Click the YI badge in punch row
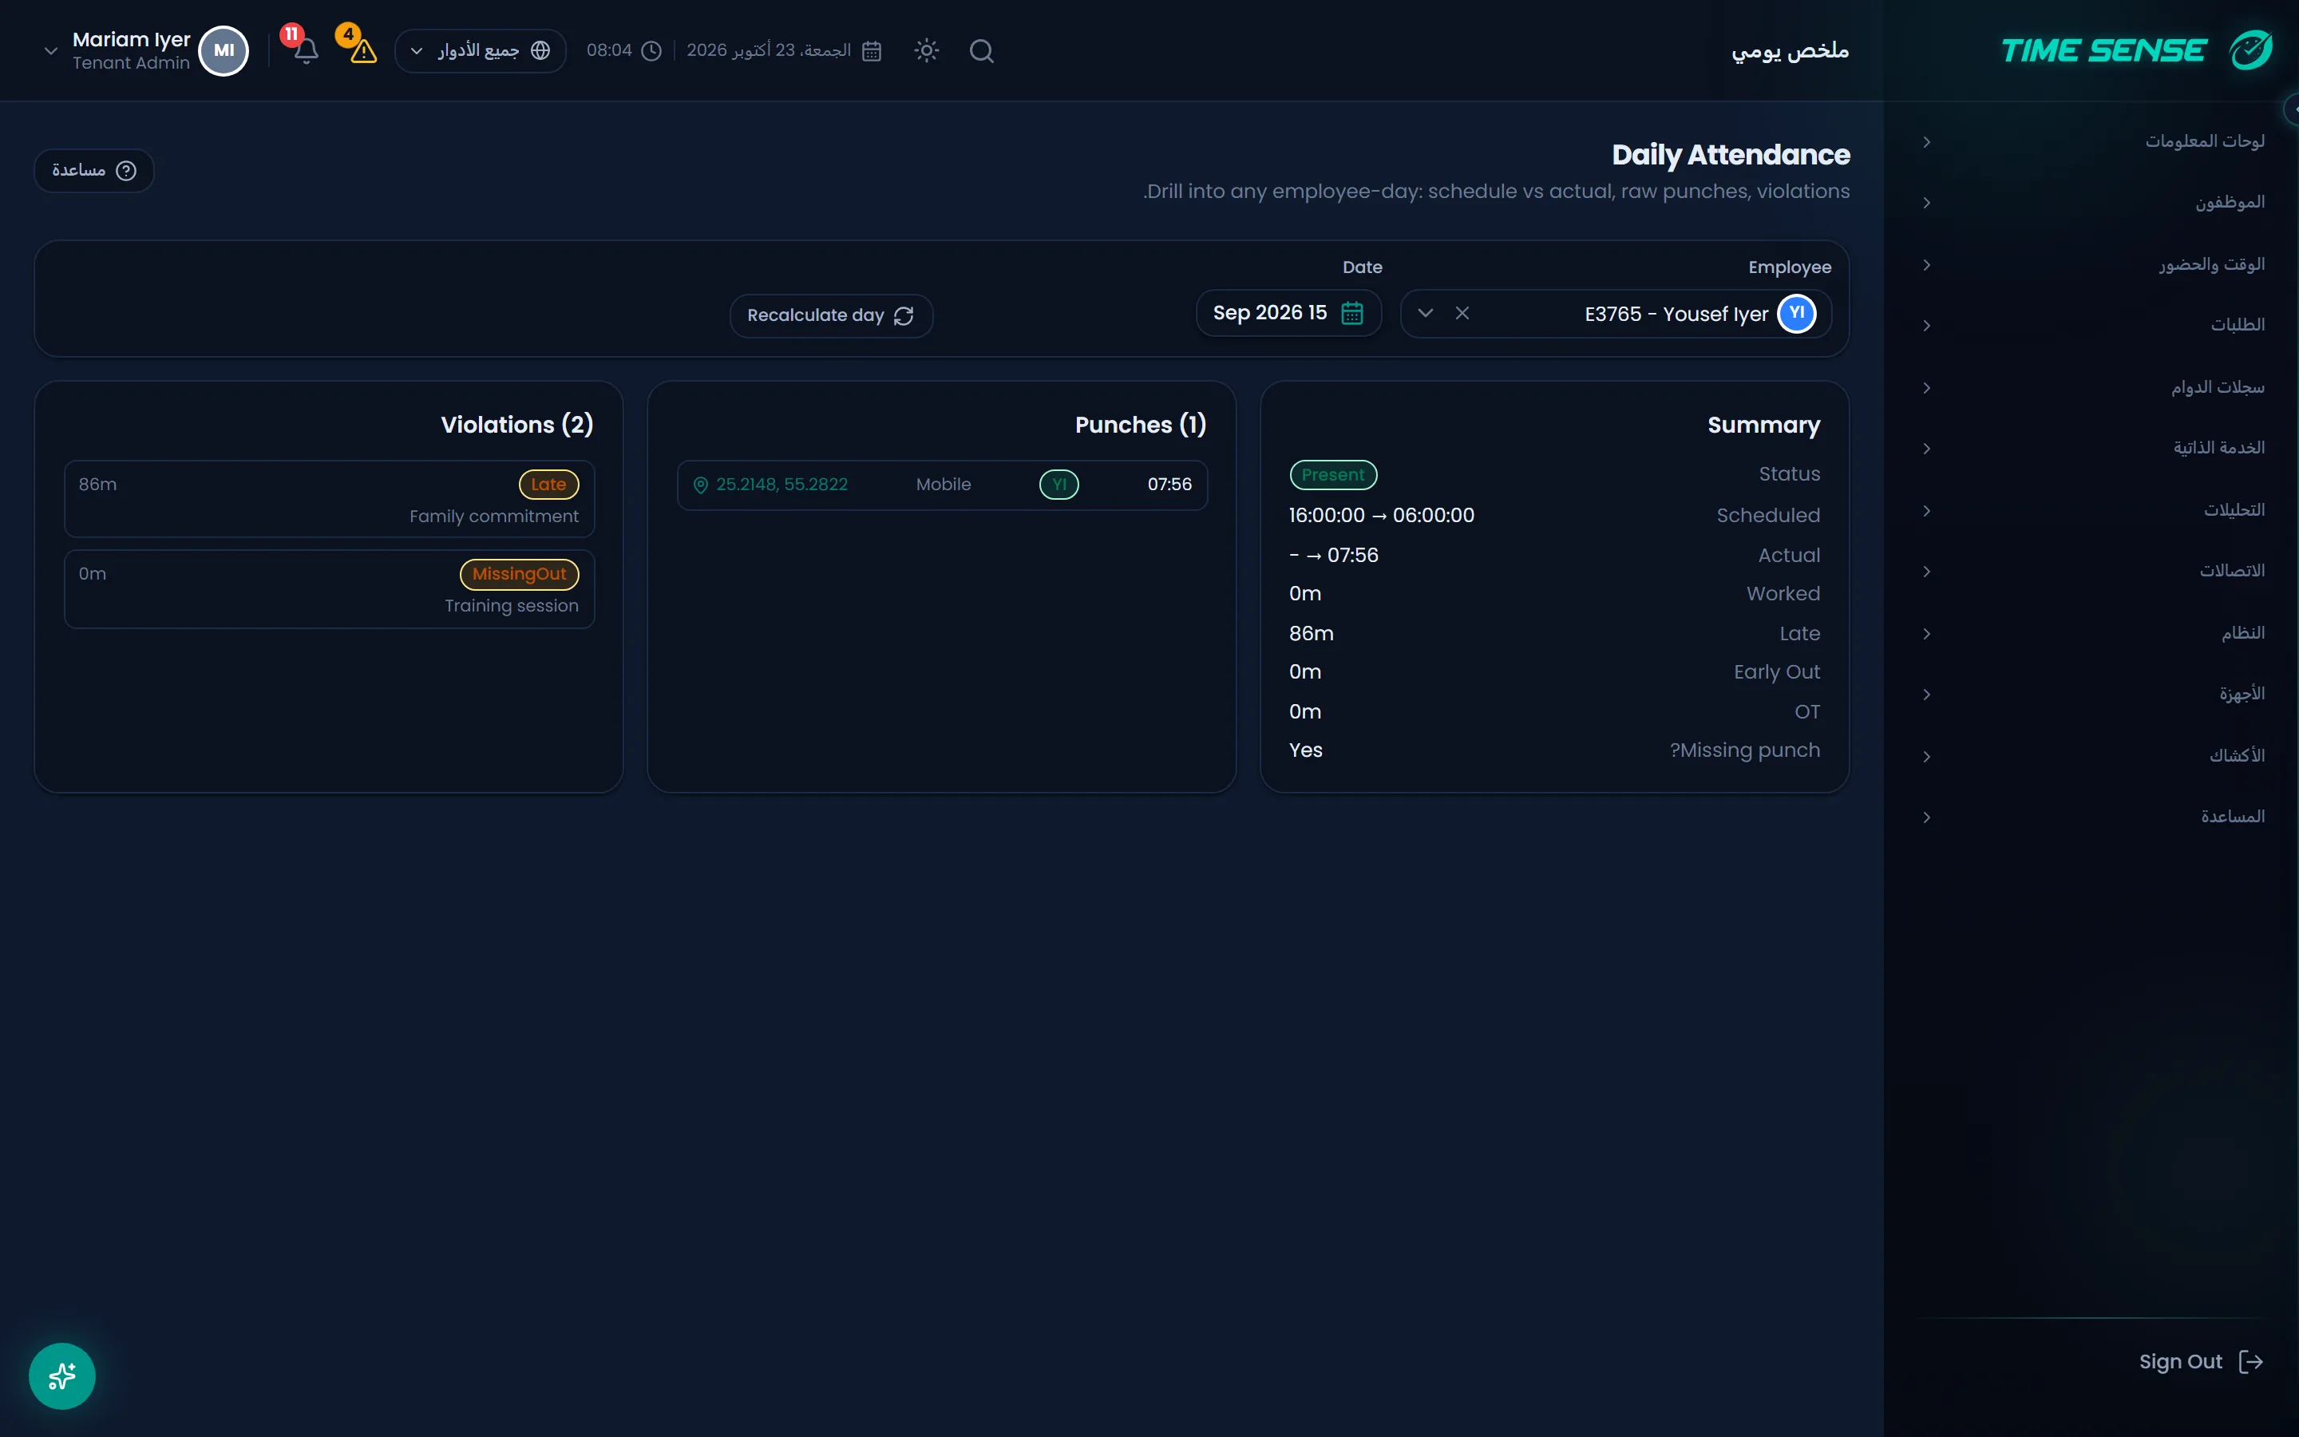 1058,485
